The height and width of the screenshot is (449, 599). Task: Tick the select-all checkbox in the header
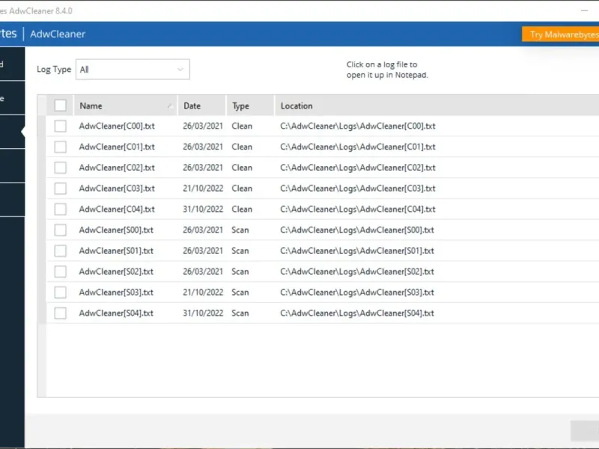coord(60,106)
